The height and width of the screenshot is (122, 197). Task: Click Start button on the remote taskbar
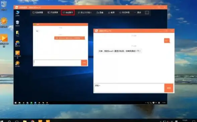(x=15, y=103)
